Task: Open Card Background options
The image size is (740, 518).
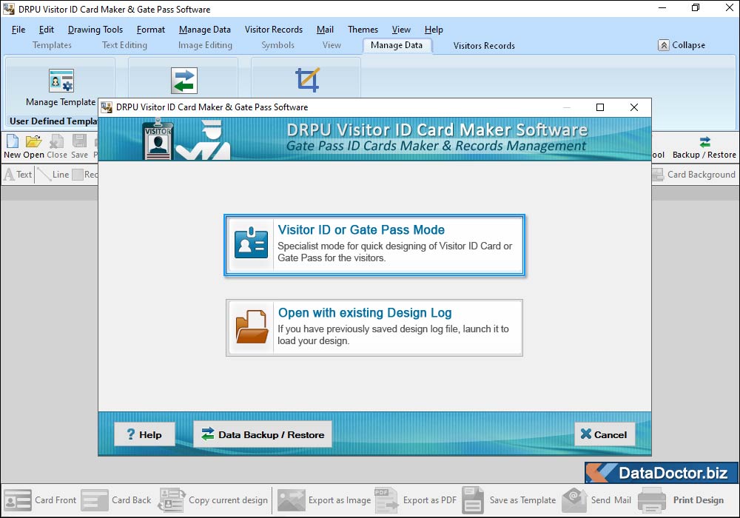Action: pos(693,175)
